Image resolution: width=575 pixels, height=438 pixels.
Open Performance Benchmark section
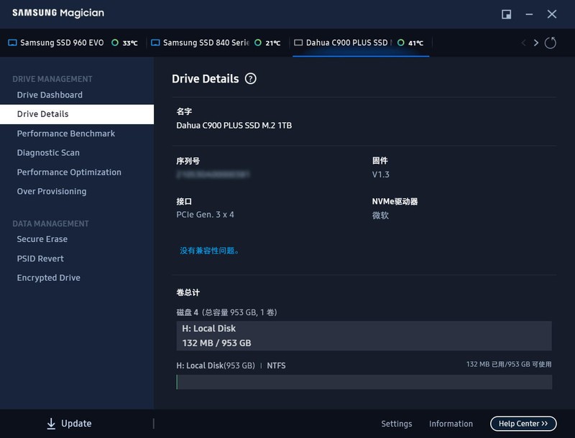click(66, 134)
